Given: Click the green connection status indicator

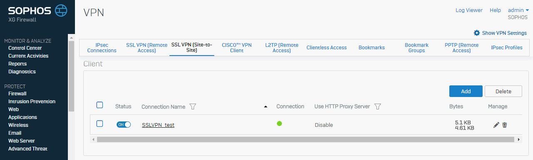Looking at the screenshot, I should coord(279,124).
